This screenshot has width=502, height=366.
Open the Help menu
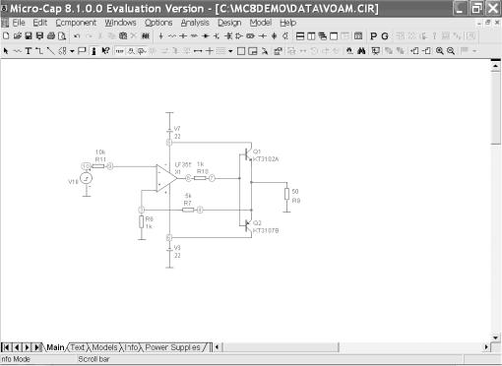(x=287, y=23)
